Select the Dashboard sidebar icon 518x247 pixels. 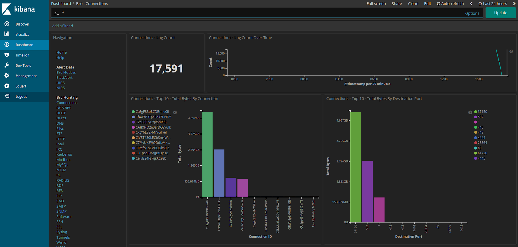coord(7,45)
